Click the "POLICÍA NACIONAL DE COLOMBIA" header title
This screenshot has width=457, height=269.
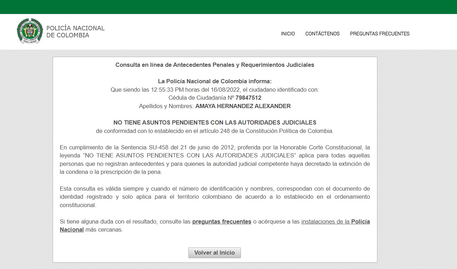pyautogui.click(x=75, y=32)
